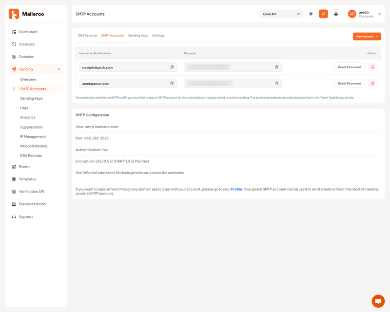Open the Email API dropdown
The width and height of the screenshot is (390, 312).
click(x=281, y=14)
